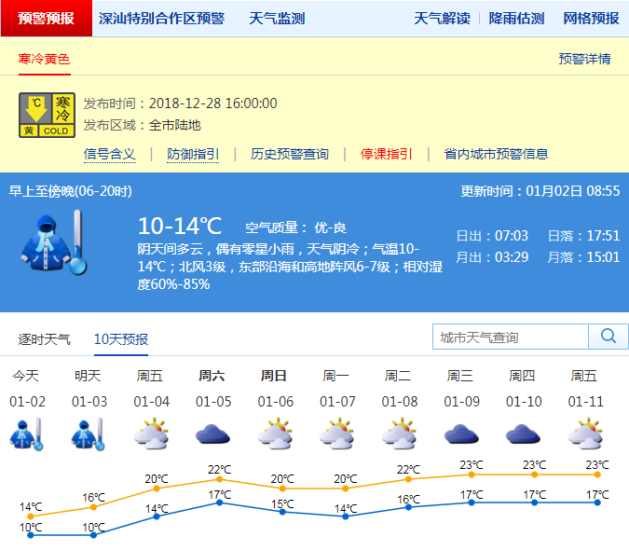The height and width of the screenshot is (551, 629).
Task: Switch to 逐时天气 hourly view
Action: pyautogui.click(x=44, y=338)
